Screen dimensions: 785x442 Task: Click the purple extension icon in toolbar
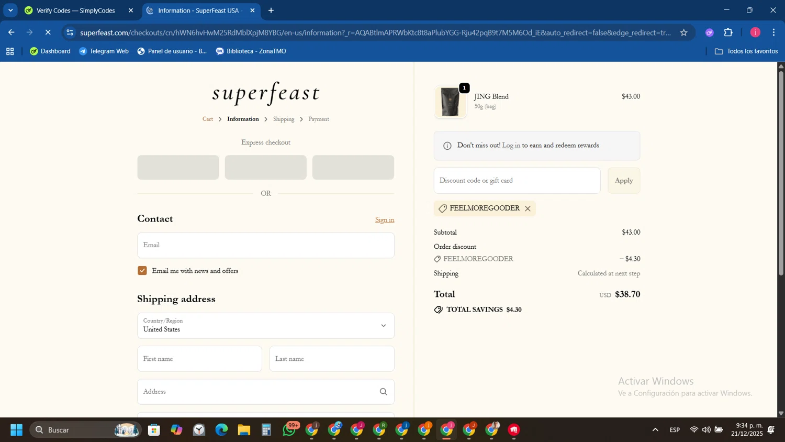[x=710, y=32]
